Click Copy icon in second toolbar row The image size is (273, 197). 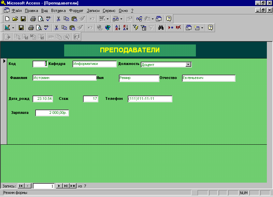click(64, 28)
